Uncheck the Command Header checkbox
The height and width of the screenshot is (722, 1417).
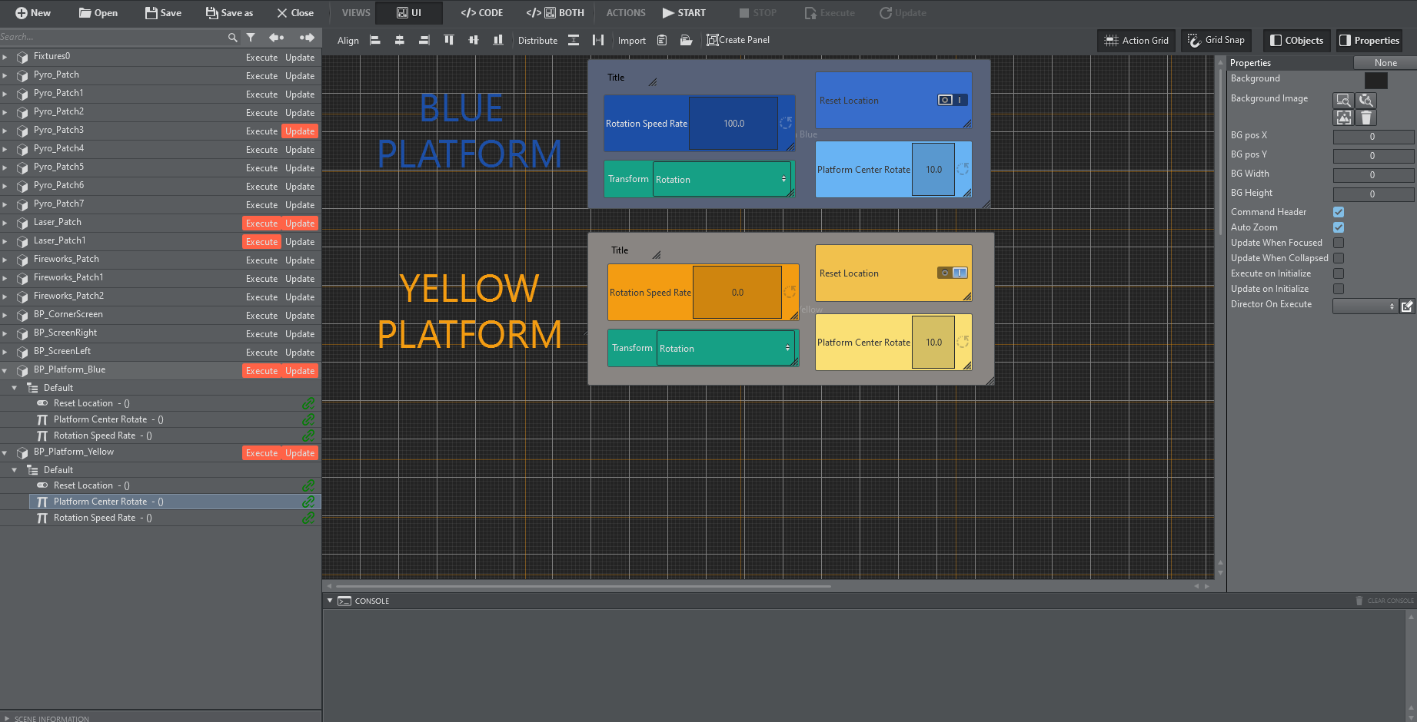click(1339, 212)
